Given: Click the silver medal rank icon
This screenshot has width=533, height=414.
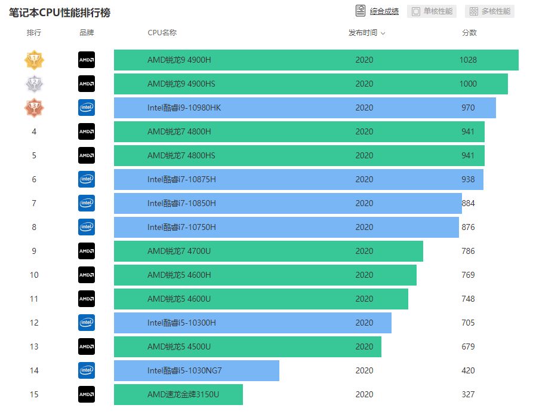Looking at the screenshot, I should coord(34,84).
